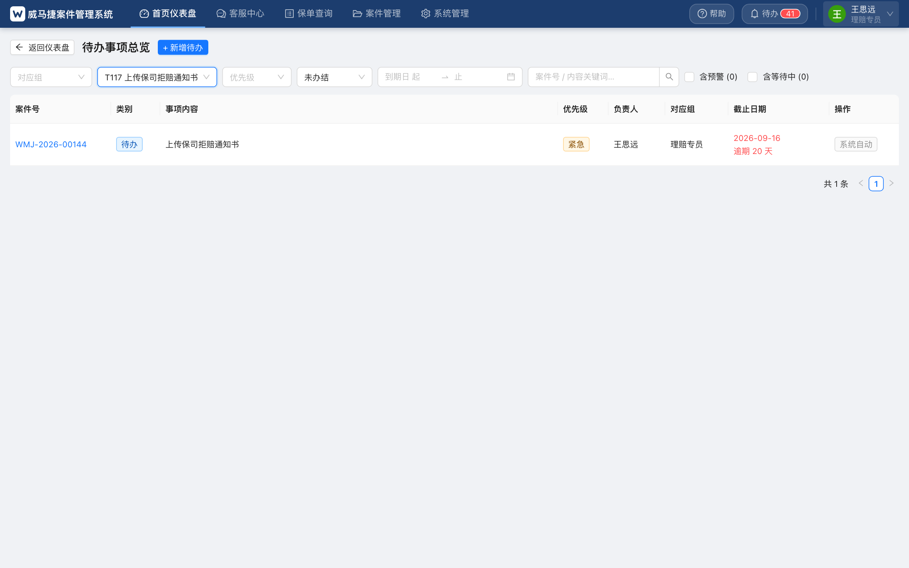This screenshot has width=909, height=568.
Task: Click the W logo icon
Action: tap(18, 14)
